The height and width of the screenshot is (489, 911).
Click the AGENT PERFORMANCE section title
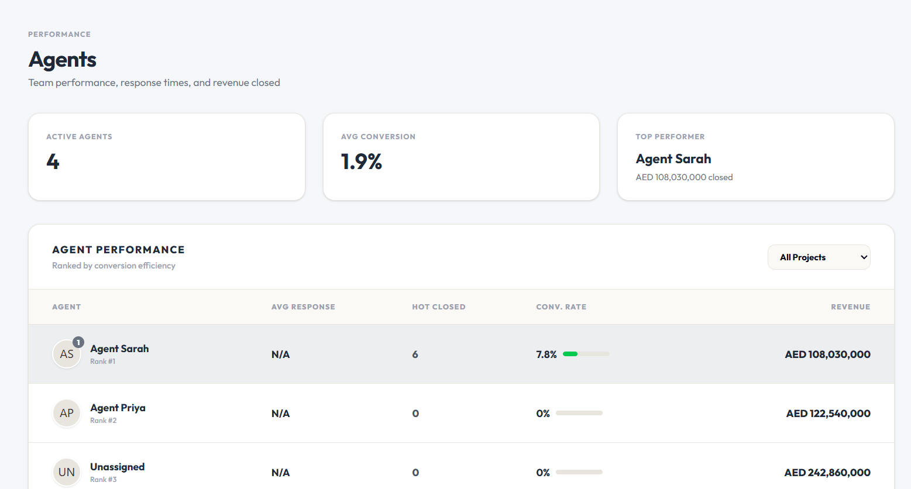[118, 250]
